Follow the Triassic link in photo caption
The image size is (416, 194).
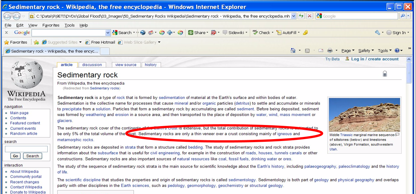coord(347,135)
